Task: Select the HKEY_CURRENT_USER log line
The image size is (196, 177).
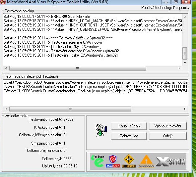Action: (x=93, y=25)
